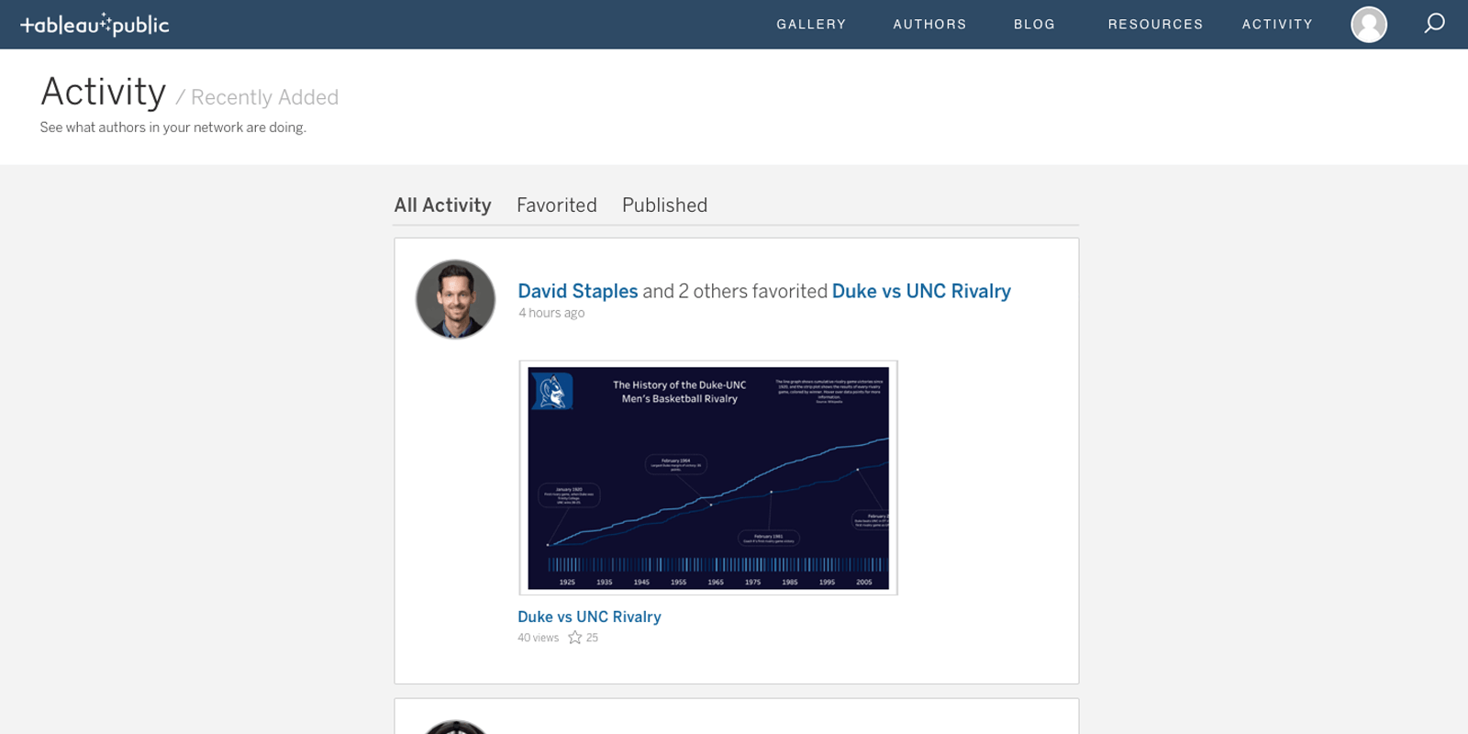The height and width of the screenshot is (734, 1468).
Task: Open the user profile avatar icon
Action: (x=1369, y=25)
